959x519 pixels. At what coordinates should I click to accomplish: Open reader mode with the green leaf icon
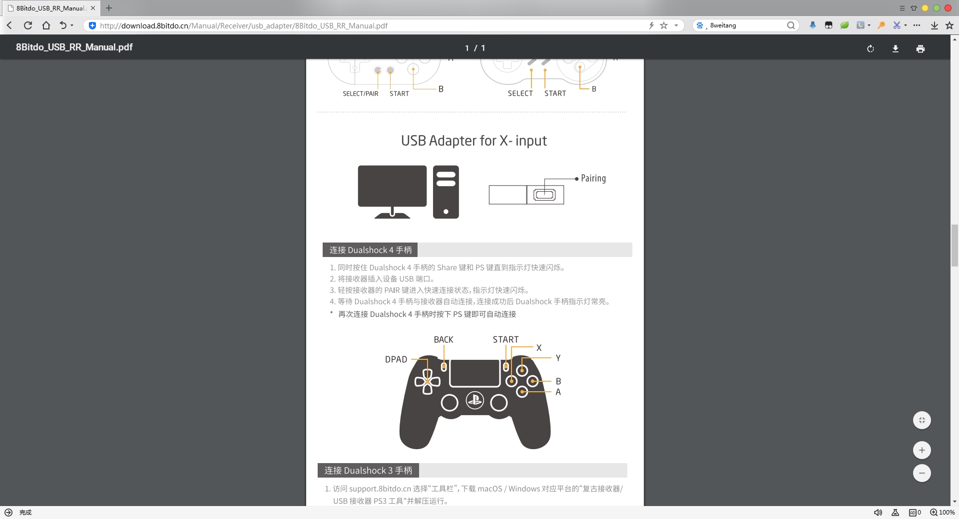click(845, 25)
